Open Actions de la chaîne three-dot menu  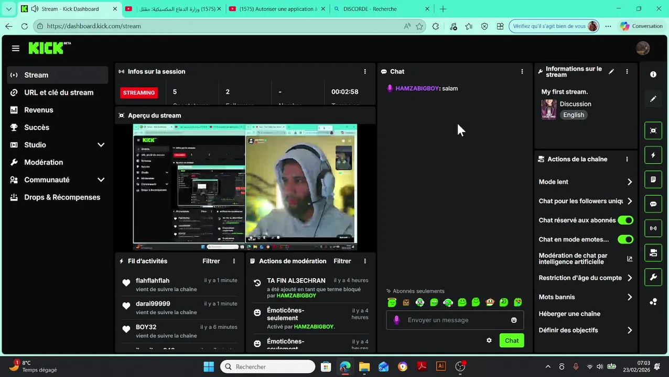pyautogui.click(x=627, y=159)
